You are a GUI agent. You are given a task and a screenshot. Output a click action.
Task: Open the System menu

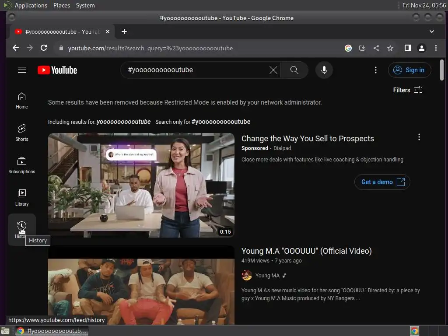point(85,5)
